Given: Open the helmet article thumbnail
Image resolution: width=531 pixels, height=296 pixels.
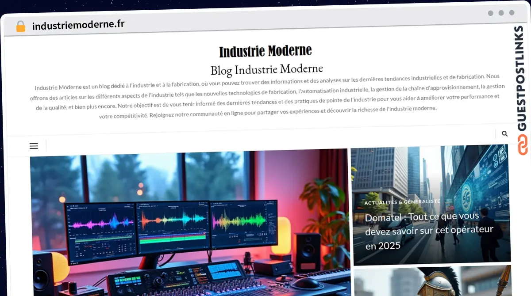Looking at the screenshot, I should (433, 281).
